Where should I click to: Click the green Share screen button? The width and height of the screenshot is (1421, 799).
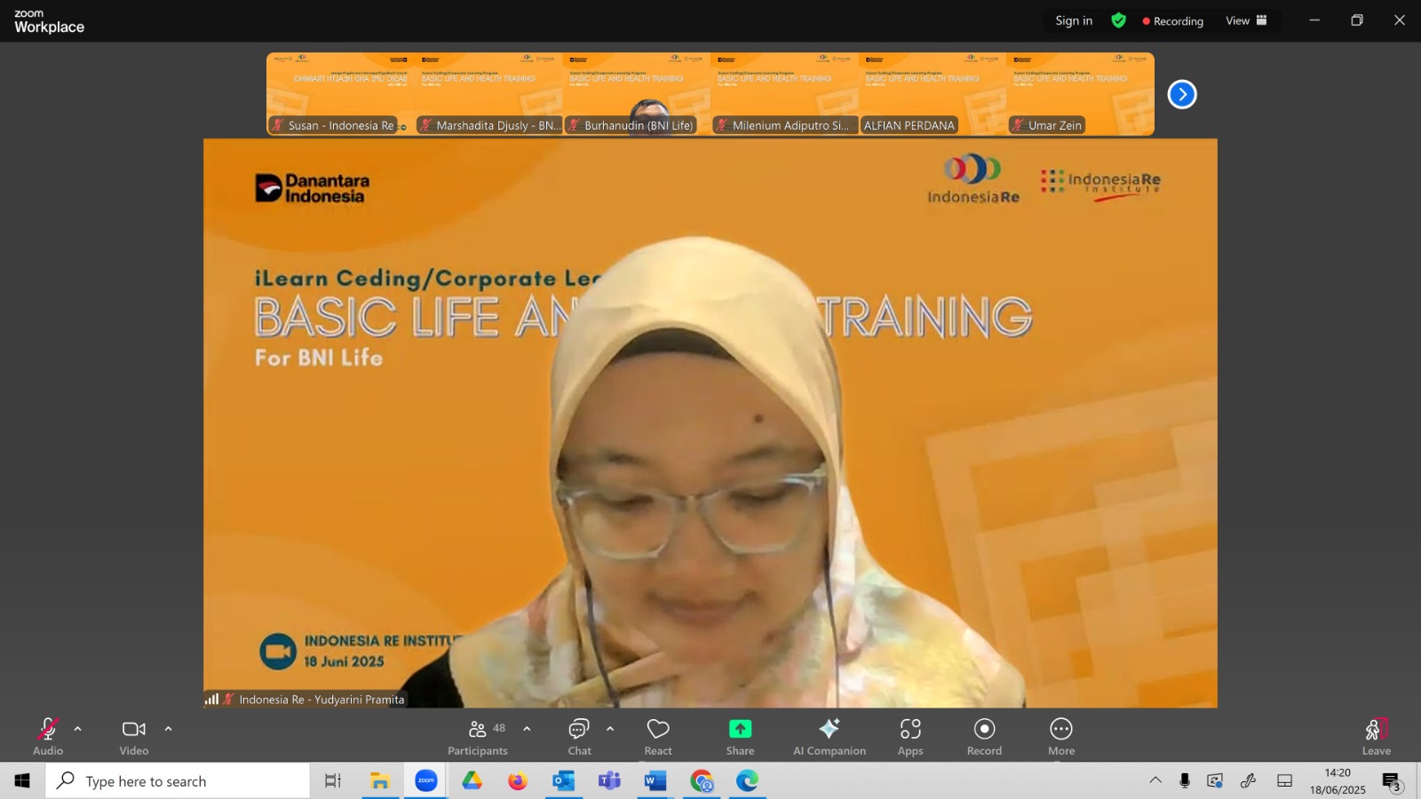coord(740,737)
